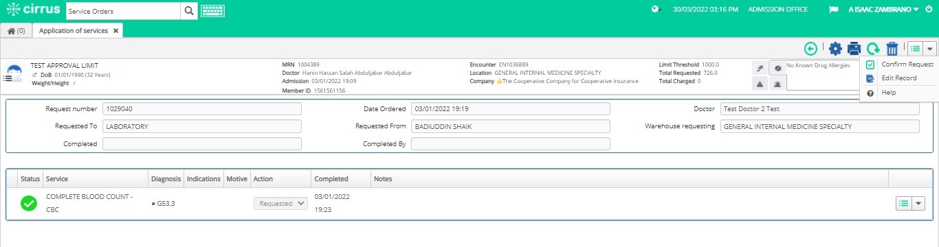Screen dimensions: 939x247
Task: Close the Application of services tab
Action: [115, 31]
